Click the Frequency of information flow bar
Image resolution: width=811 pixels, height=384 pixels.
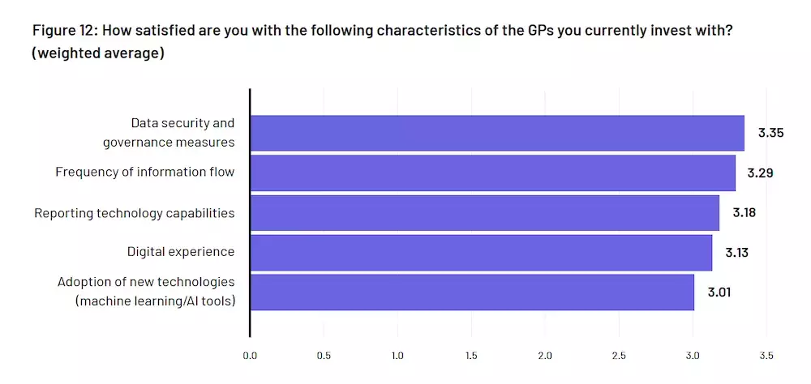492,173
